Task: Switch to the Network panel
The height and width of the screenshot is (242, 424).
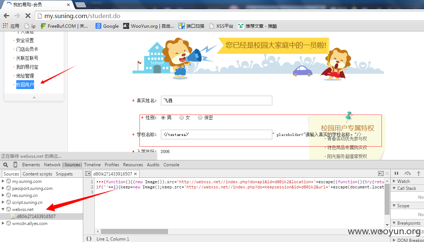Action: pyautogui.click(x=52, y=165)
